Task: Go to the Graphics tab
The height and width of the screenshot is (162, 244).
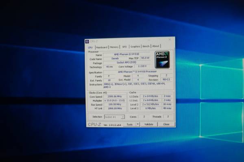Action: tap(135, 47)
